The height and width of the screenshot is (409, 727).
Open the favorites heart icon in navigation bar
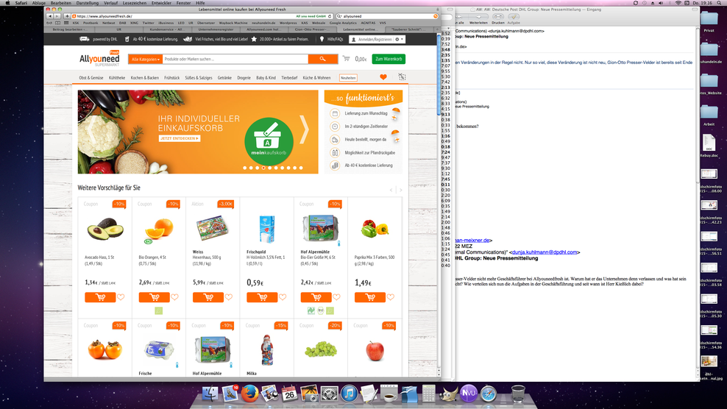pyautogui.click(x=383, y=77)
